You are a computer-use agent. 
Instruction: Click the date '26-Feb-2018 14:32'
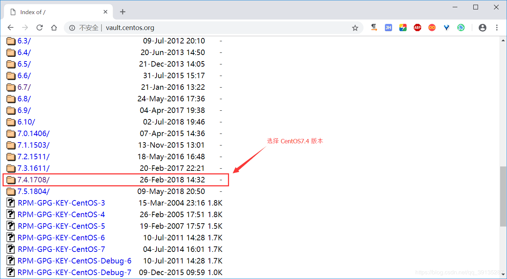[173, 180]
